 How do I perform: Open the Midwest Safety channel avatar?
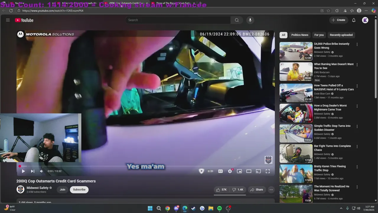(x=20, y=189)
